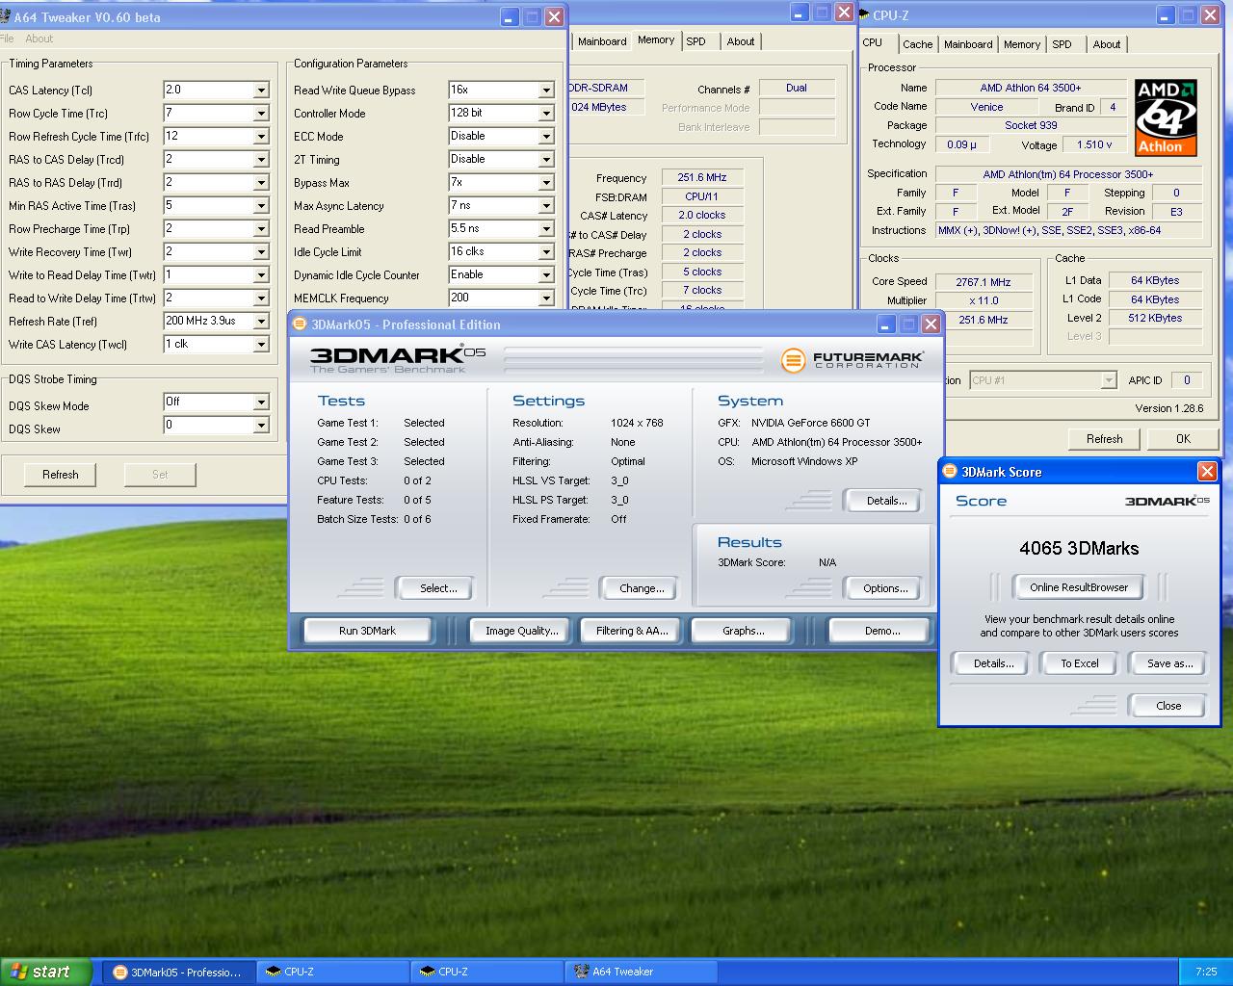Switch to the Cache tab in CPU-Z

pos(917,44)
